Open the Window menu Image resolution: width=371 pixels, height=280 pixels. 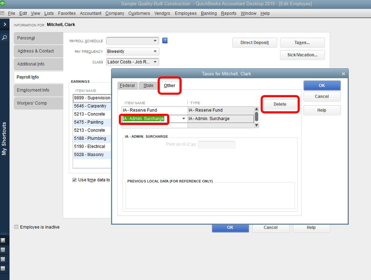(248, 13)
